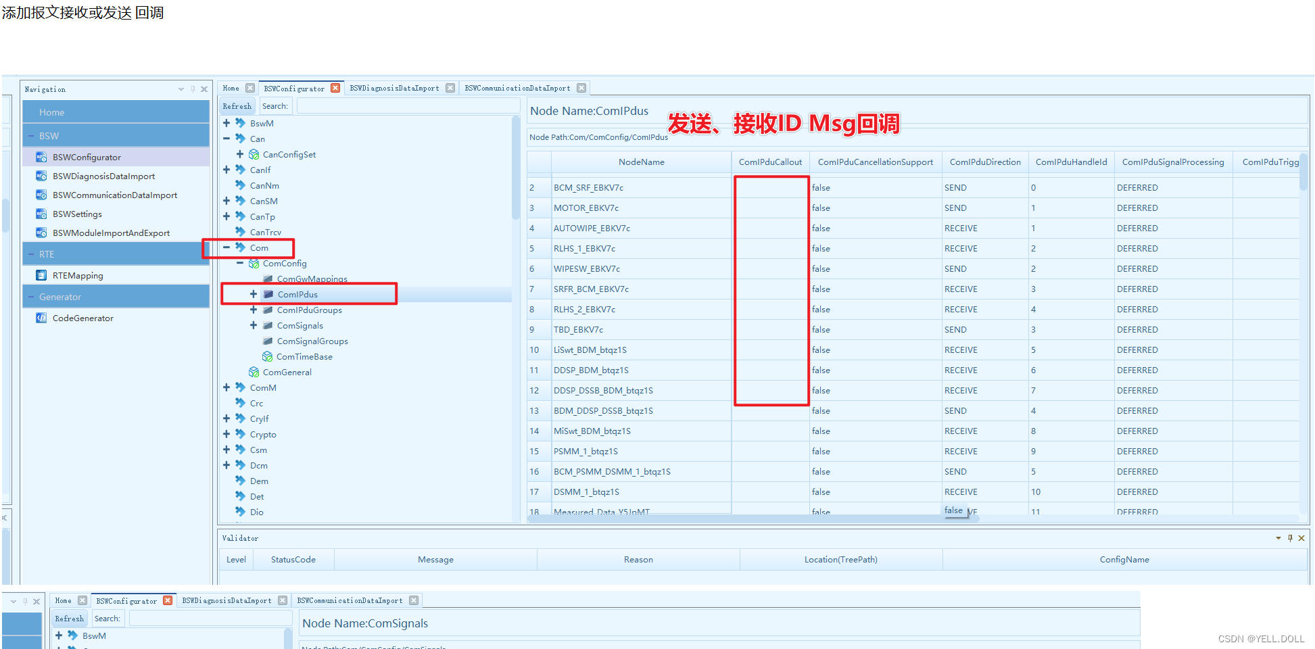This screenshot has width=1315, height=649.
Task: Click inside the Search input field
Action: [x=408, y=105]
